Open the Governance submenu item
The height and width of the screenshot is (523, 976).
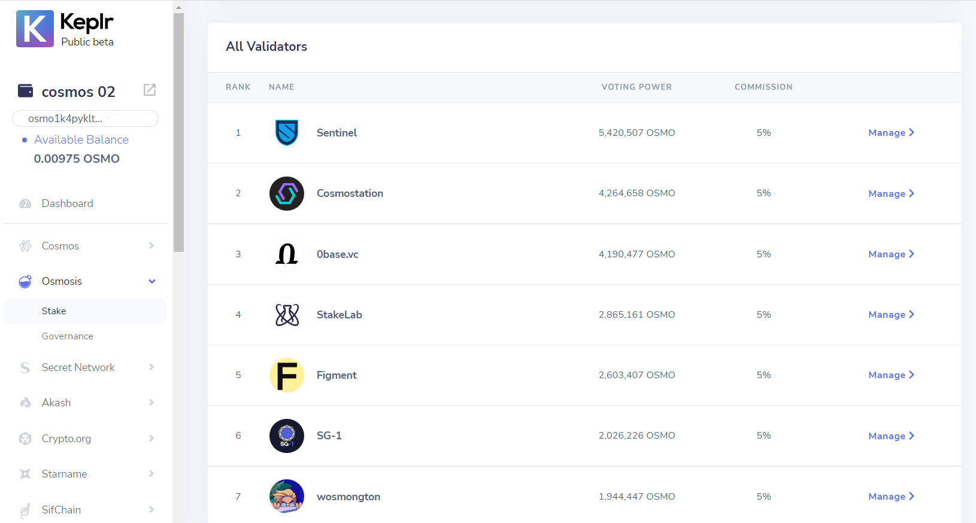click(x=67, y=336)
